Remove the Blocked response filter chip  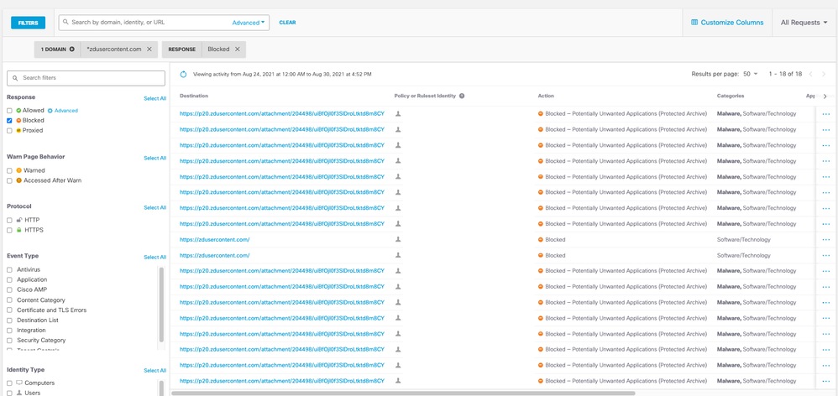pos(238,49)
